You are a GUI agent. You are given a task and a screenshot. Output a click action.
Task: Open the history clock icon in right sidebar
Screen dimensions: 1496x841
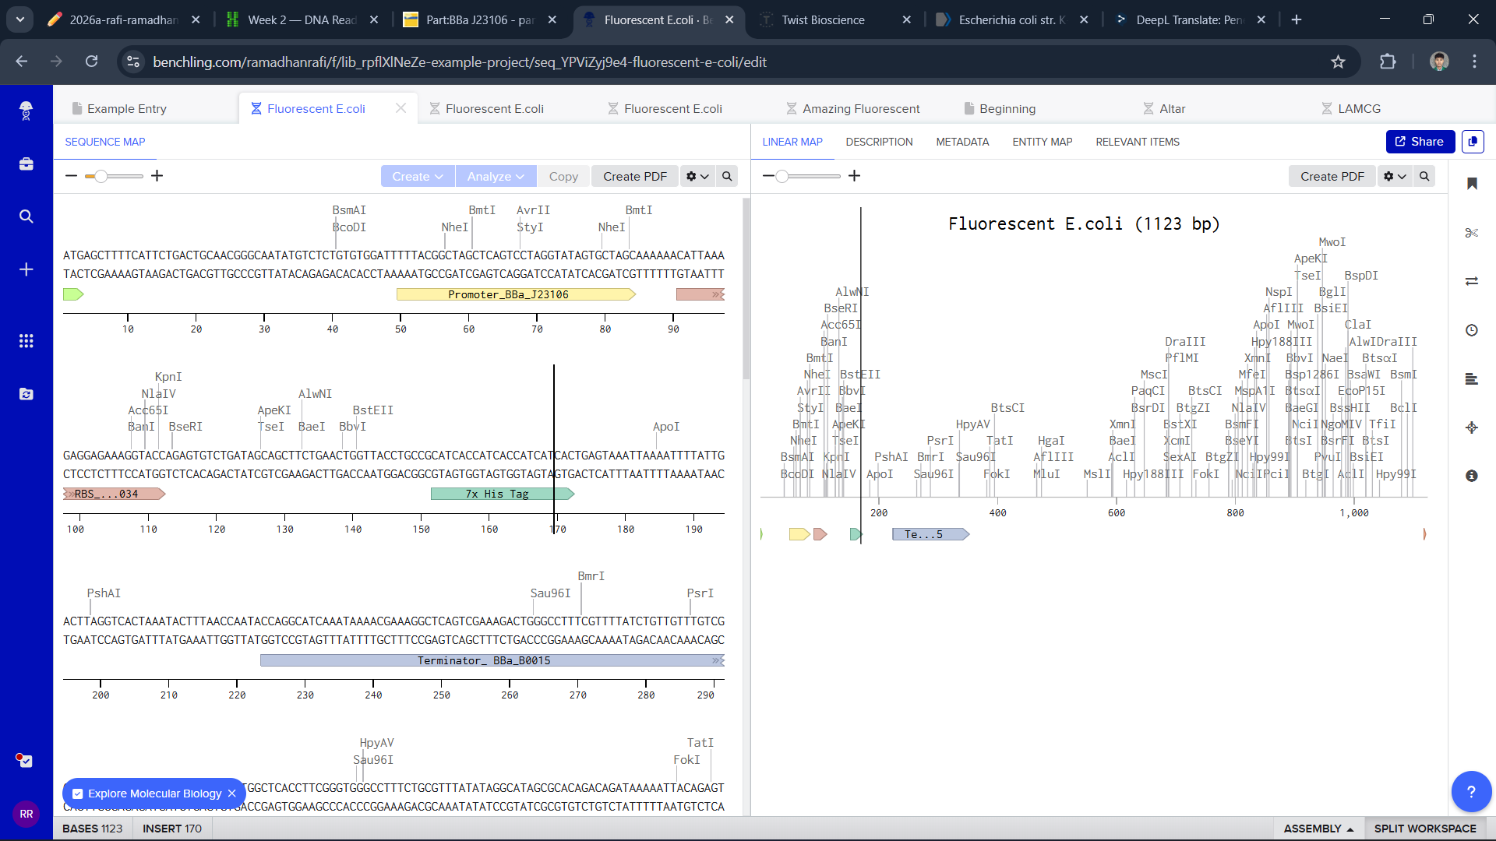pos(1471,330)
